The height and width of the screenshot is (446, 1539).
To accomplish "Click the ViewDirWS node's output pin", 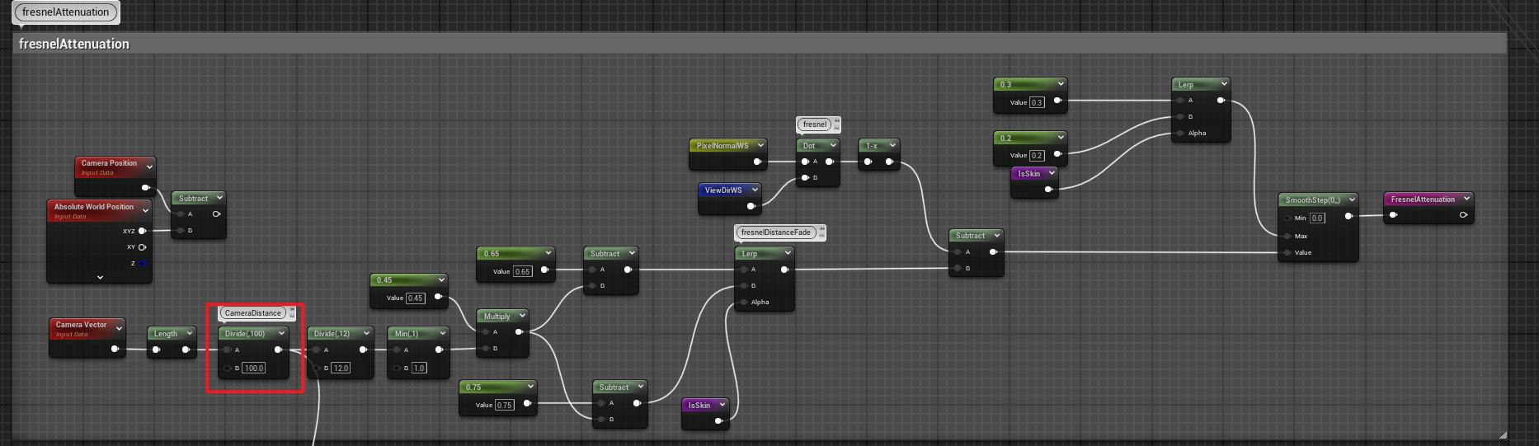I will (x=751, y=206).
